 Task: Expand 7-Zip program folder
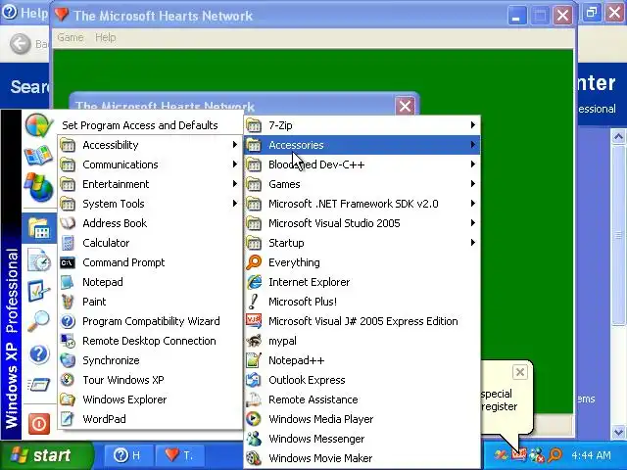362,125
